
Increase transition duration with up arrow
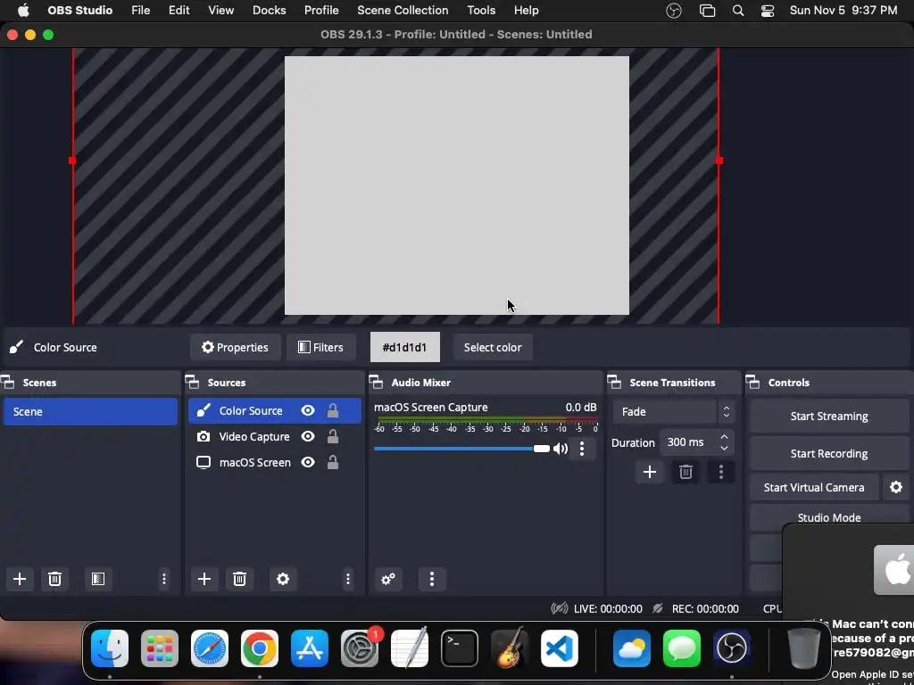(724, 437)
